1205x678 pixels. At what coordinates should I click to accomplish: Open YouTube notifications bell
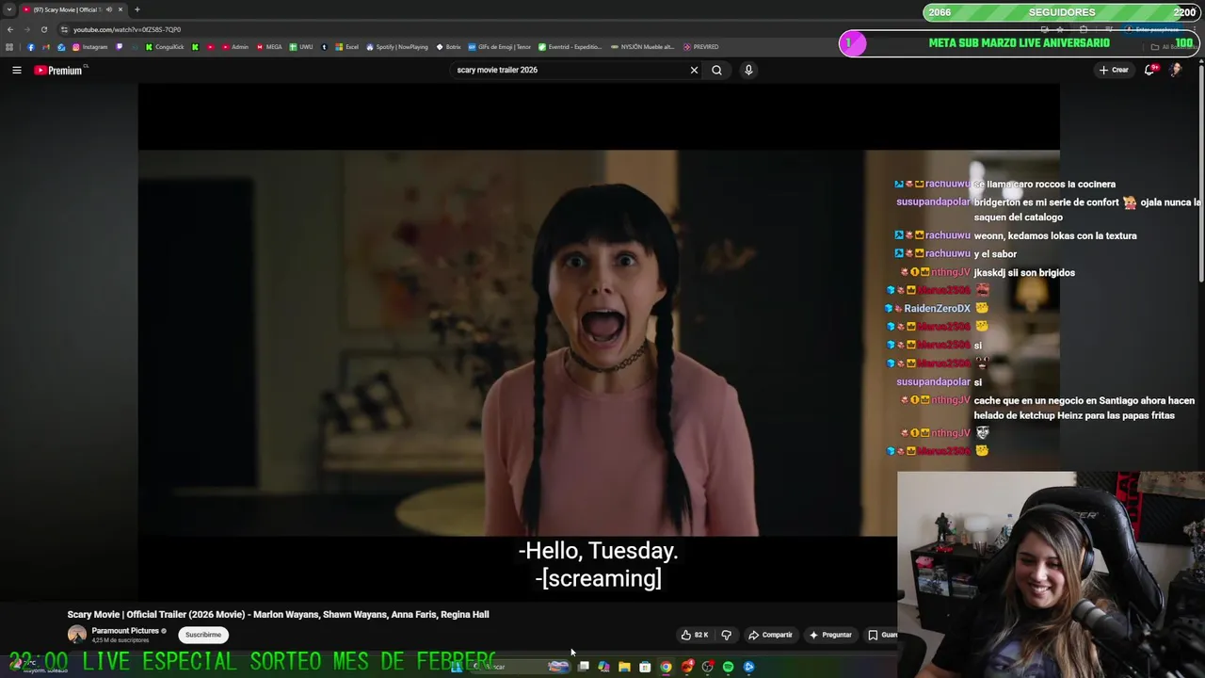[1149, 70]
